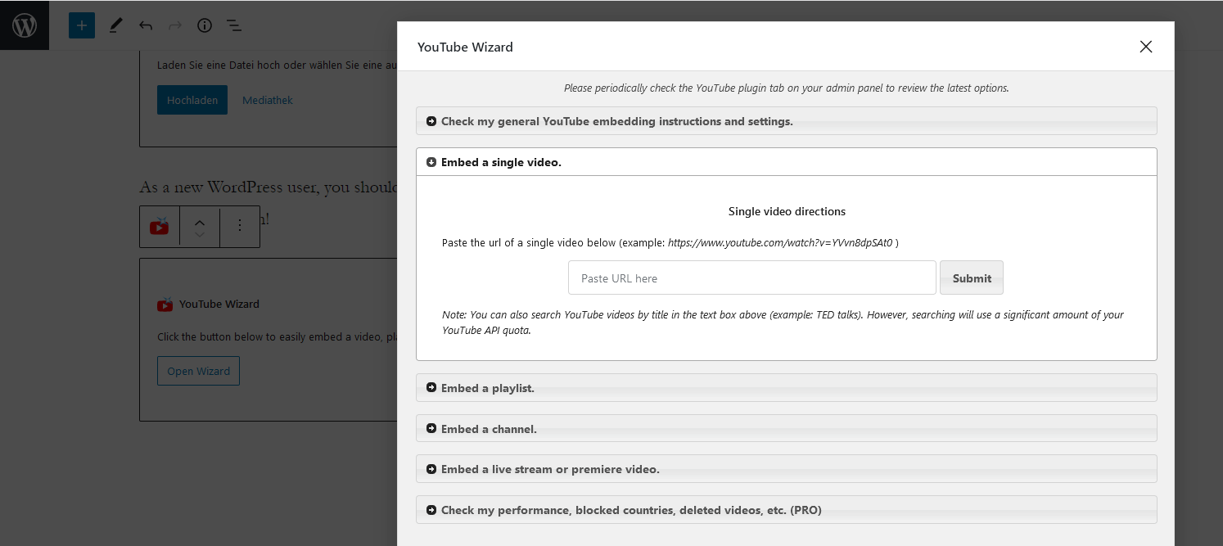Click the 'Click the button below to easily embed' text
Viewport: 1223px width, 546px height.
coord(278,337)
